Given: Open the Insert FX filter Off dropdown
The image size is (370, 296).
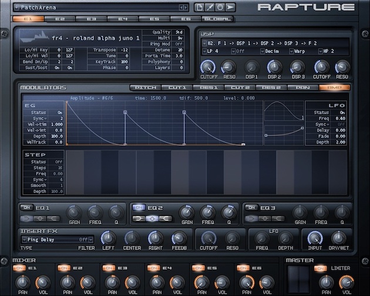Looking at the screenshot, I should tap(91, 240).
